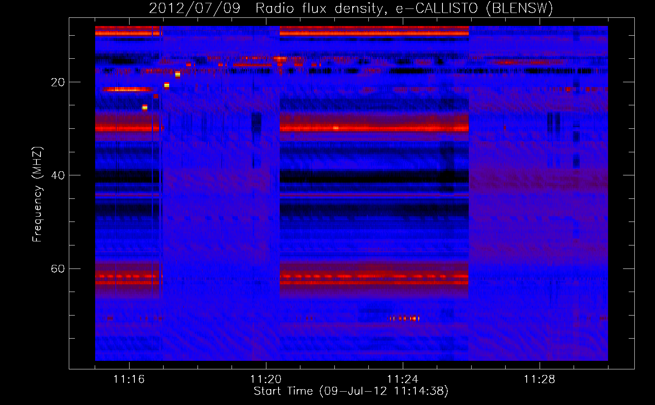Click the 20 MHz frequency tick label
Viewport: 655px width, 405px height.
(58, 82)
